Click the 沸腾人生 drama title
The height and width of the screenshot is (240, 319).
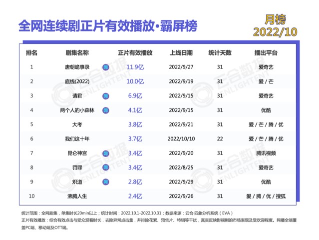click(x=78, y=196)
